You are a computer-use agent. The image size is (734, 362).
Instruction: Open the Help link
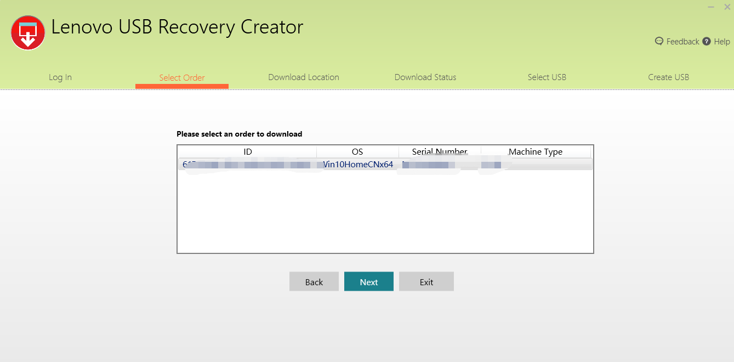click(722, 42)
